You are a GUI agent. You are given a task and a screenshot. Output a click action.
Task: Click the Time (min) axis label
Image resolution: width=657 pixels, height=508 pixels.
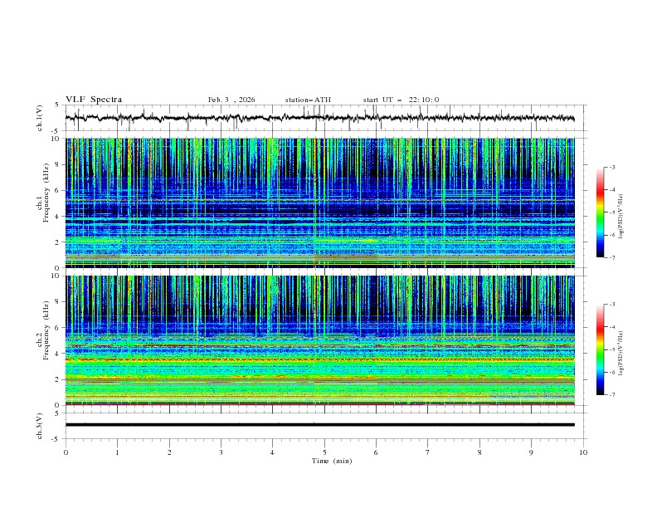330,461
